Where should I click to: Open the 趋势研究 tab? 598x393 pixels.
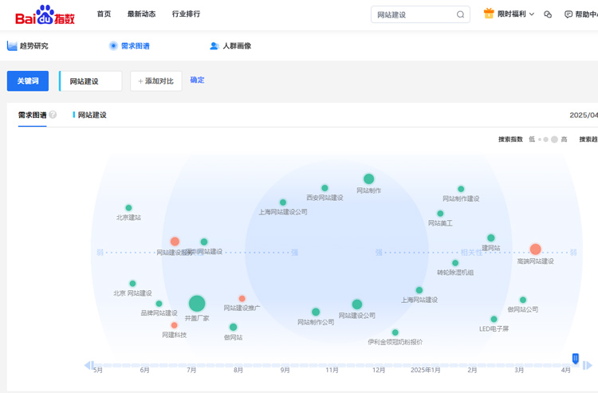point(28,45)
